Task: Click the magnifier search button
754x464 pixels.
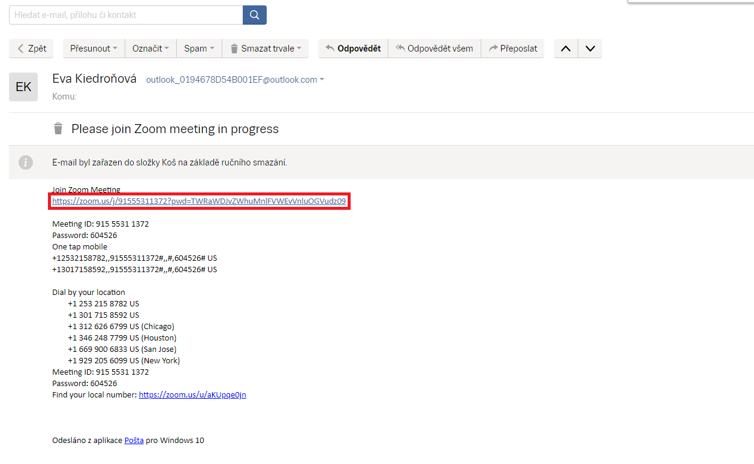Action: pos(254,15)
